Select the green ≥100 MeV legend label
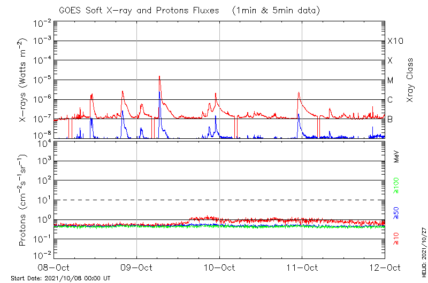 pyautogui.click(x=397, y=185)
